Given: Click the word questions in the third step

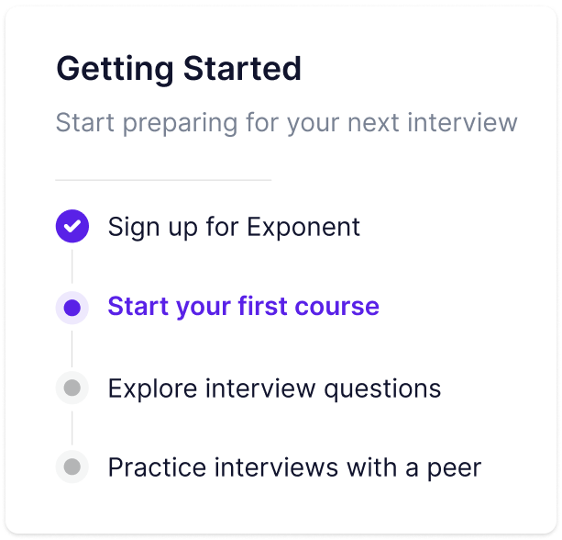Looking at the screenshot, I should [382, 389].
